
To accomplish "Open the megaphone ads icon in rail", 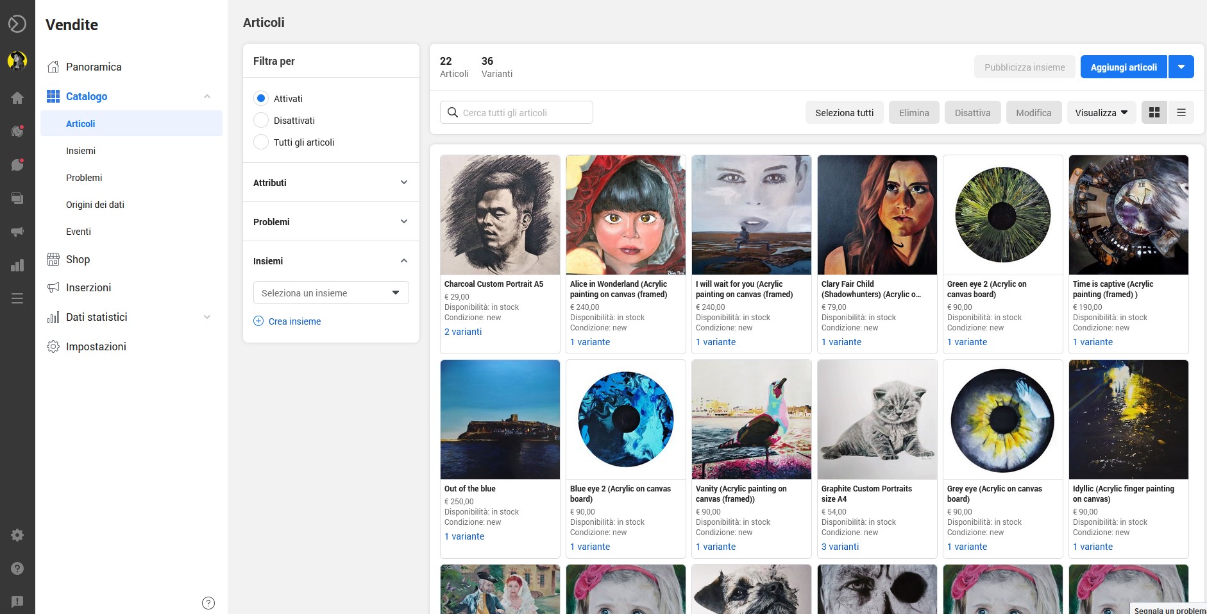I will 17,232.
